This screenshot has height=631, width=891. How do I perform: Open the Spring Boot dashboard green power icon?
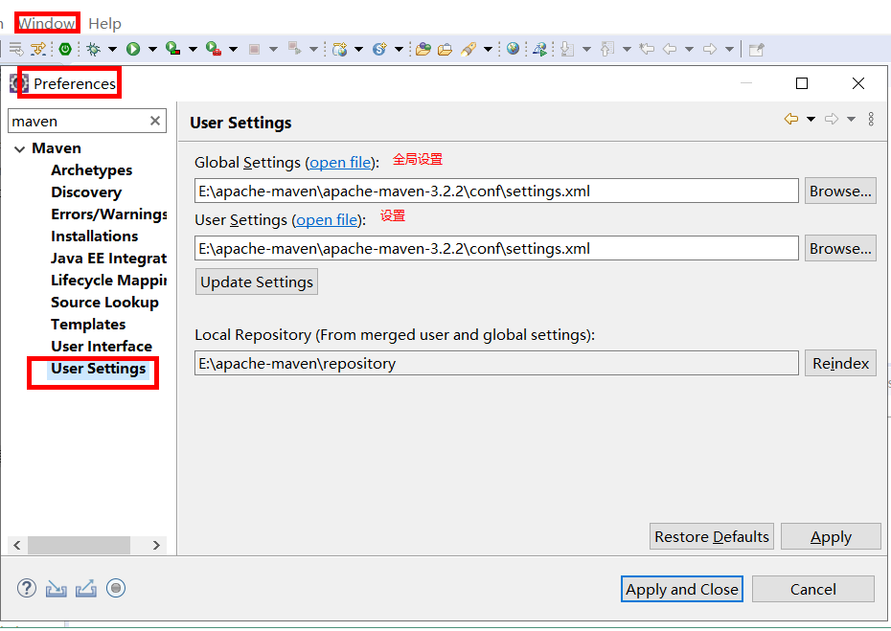65,50
